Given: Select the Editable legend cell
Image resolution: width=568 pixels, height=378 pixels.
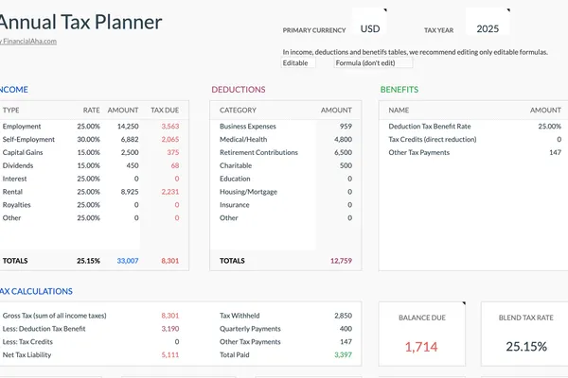Looking at the screenshot, I should [299, 63].
